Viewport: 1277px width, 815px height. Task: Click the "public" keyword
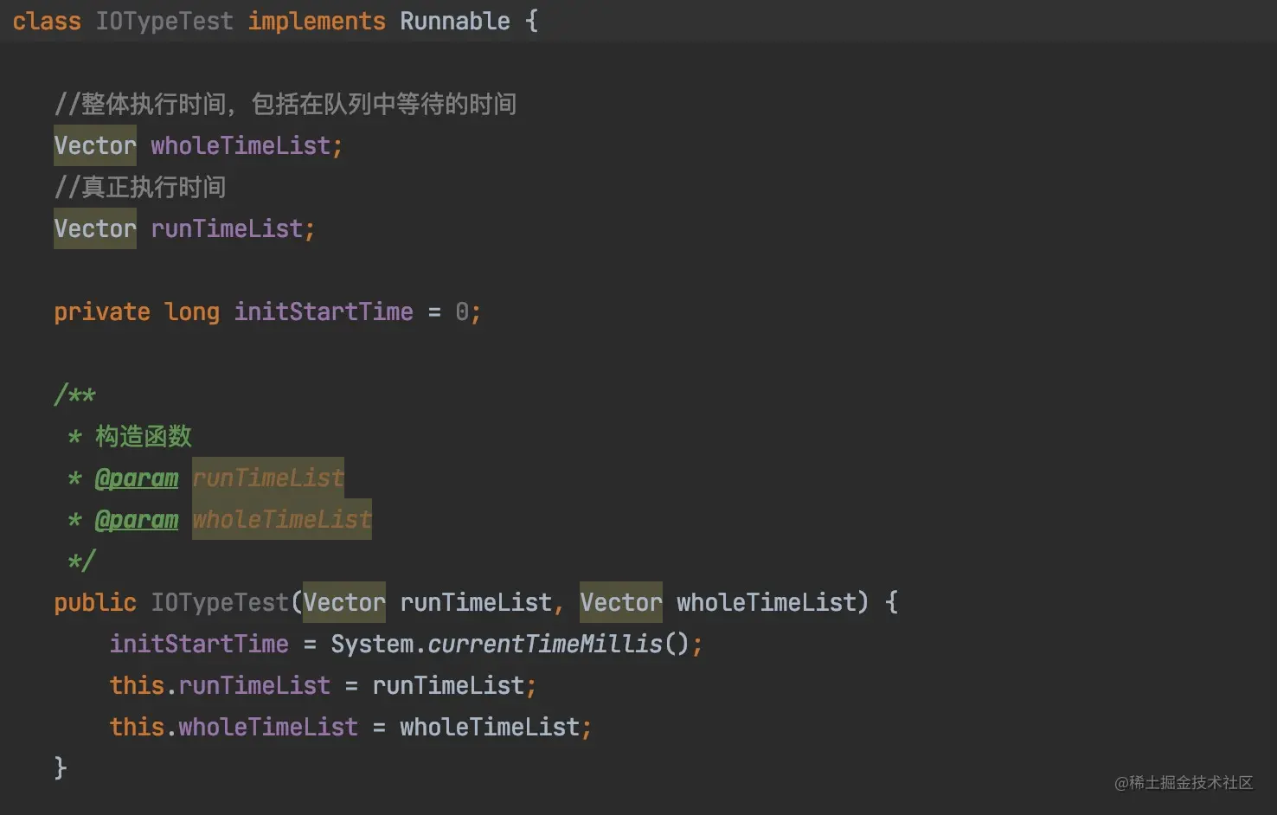tap(95, 602)
